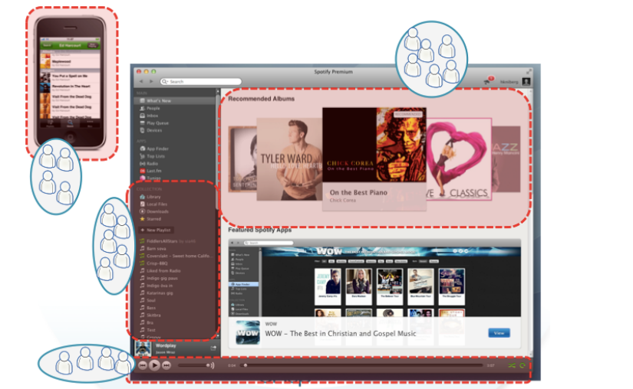Open the Last.fm app
The width and height of the screenshot is (633, 389).
click(x=154, y=170)
